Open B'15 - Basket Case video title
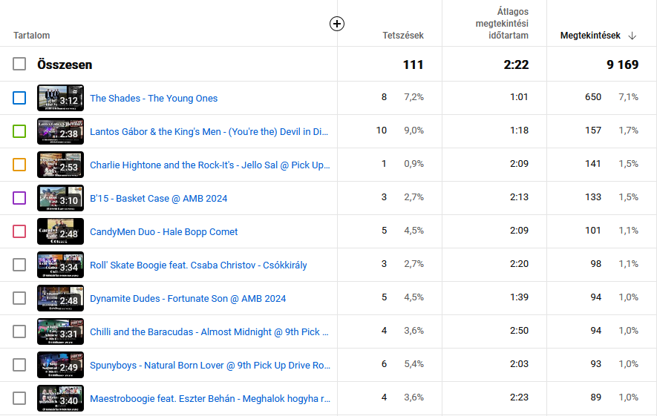The height and width of the screenshot is (416, 657). click(x=159, y=198)
